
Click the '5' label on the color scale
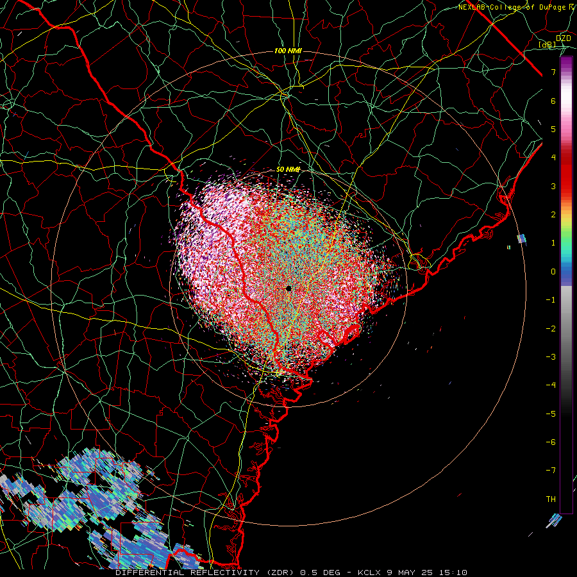click(553, 129)
